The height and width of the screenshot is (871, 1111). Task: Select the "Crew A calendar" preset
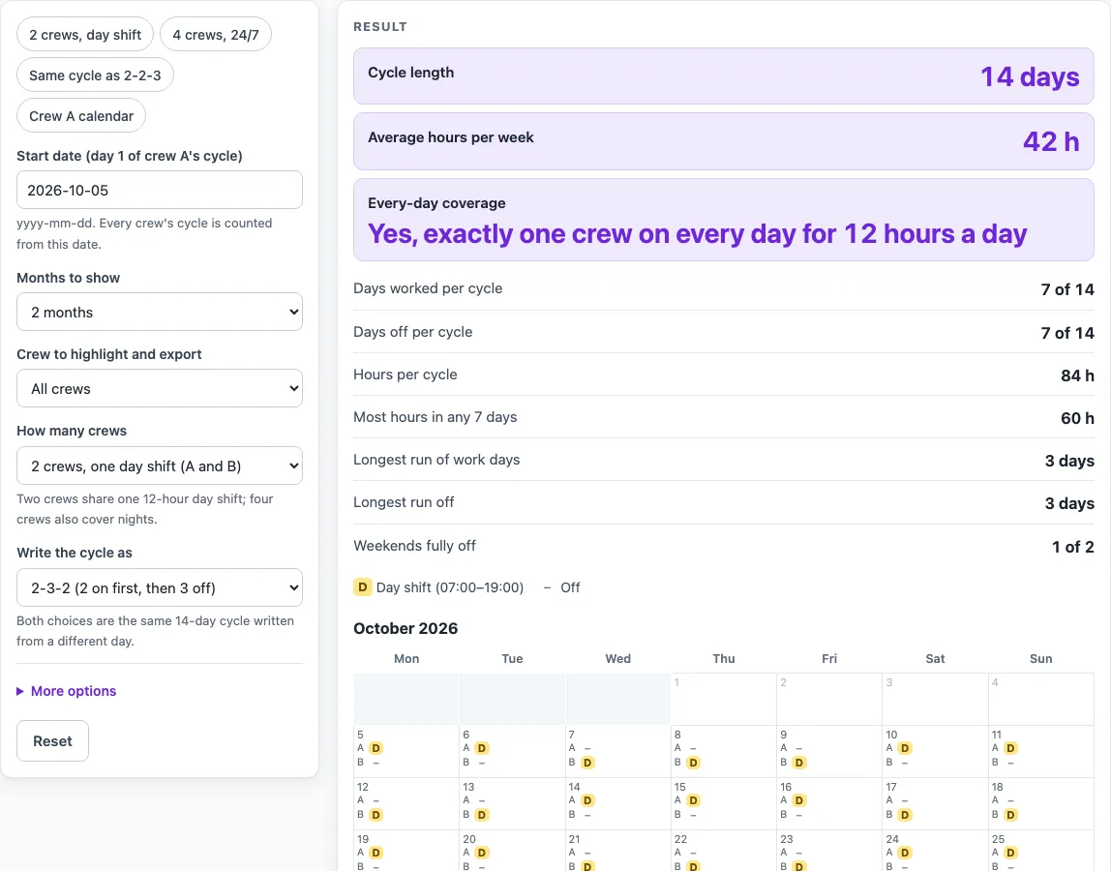81,115
